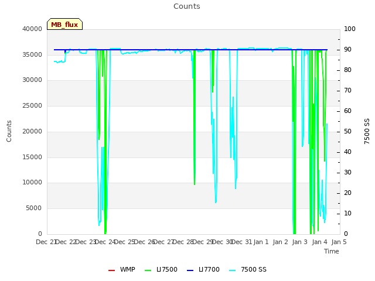Click the red WMP legend color marker
This screenshot has height=281, width=375.
111,270
